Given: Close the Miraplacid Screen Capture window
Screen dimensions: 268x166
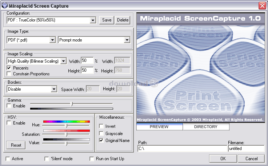Looking at the screenshot, I should [262, 5].
